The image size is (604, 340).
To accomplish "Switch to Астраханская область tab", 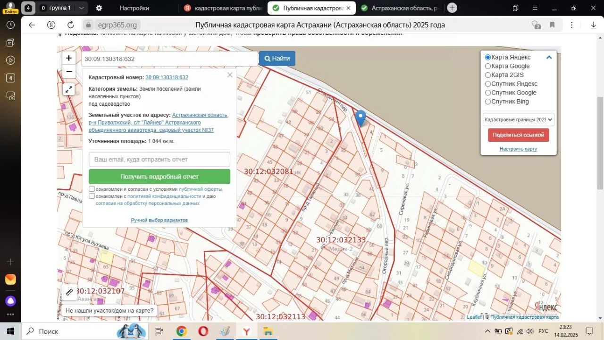I will pyautogui.click(x=400, y=8).
